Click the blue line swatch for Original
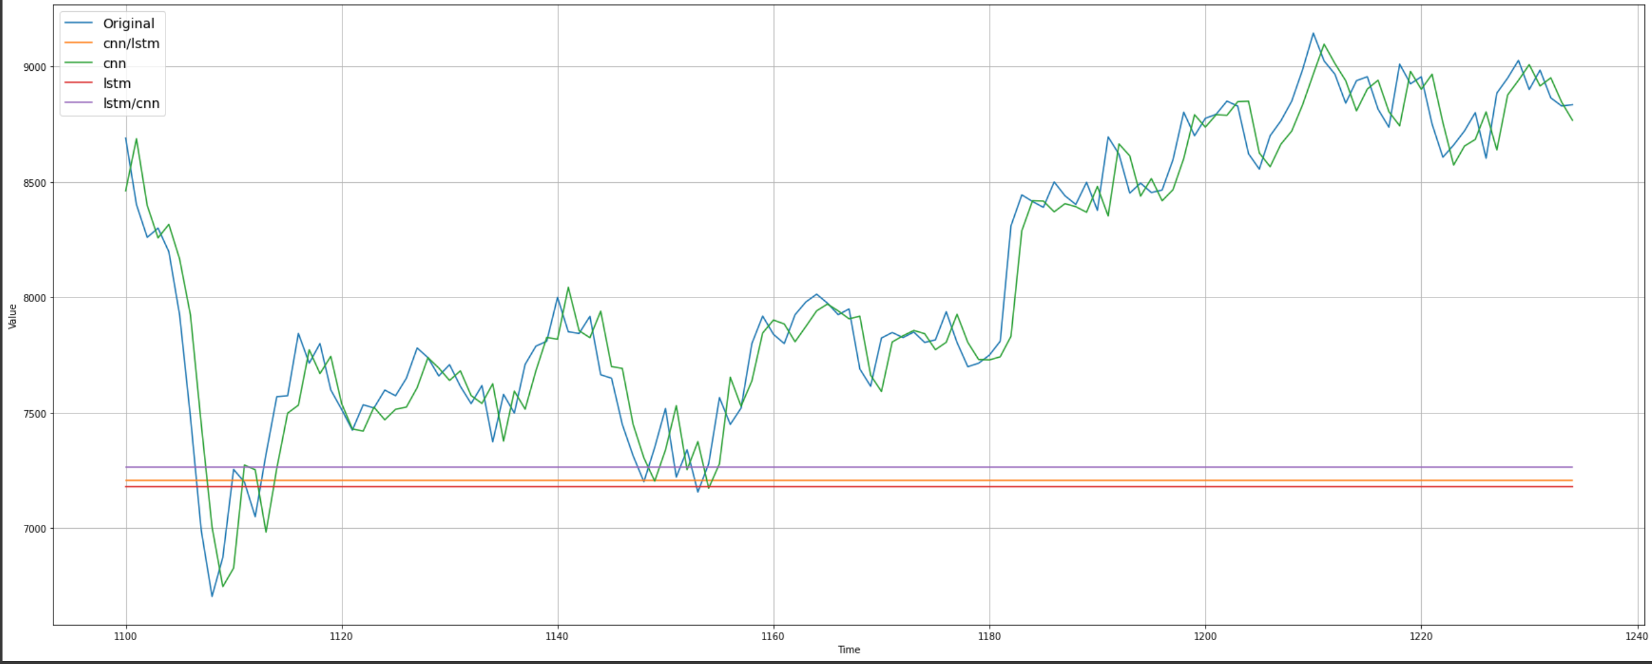Viewport: 1652px width, 664px height. click(80, 23)
